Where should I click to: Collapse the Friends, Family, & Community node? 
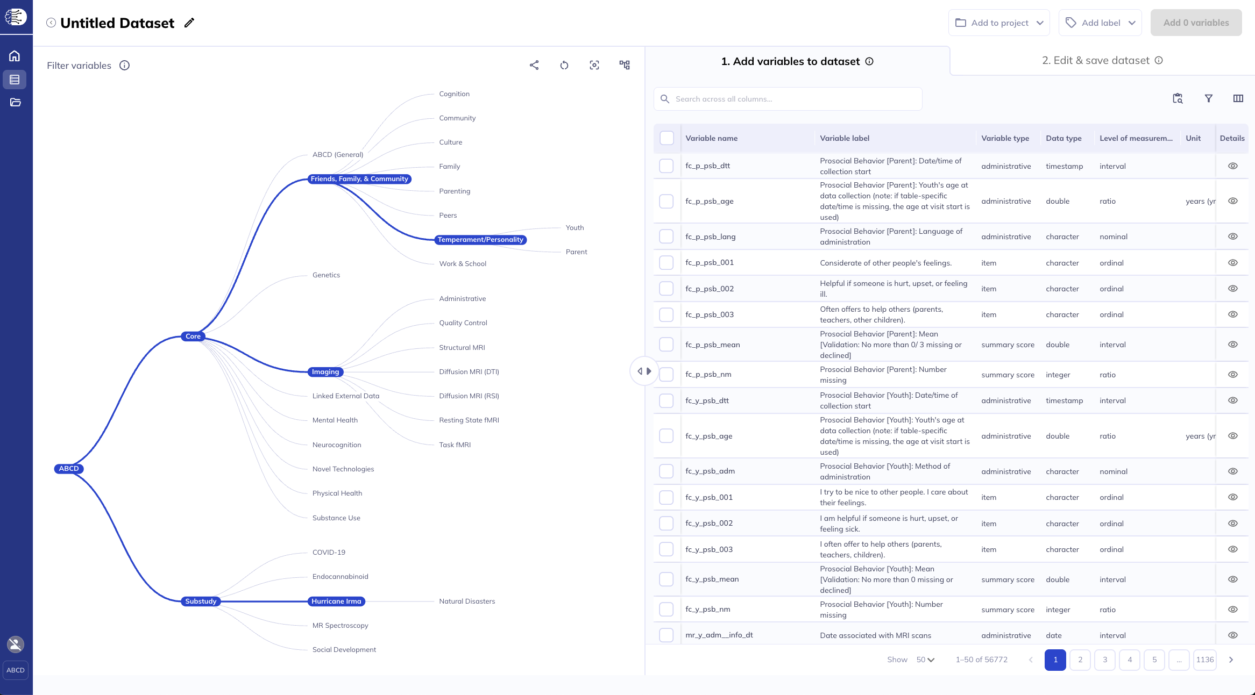359,179
